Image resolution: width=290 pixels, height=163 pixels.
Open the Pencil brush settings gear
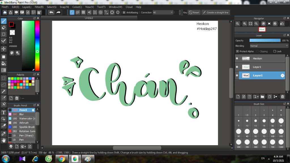33,110
